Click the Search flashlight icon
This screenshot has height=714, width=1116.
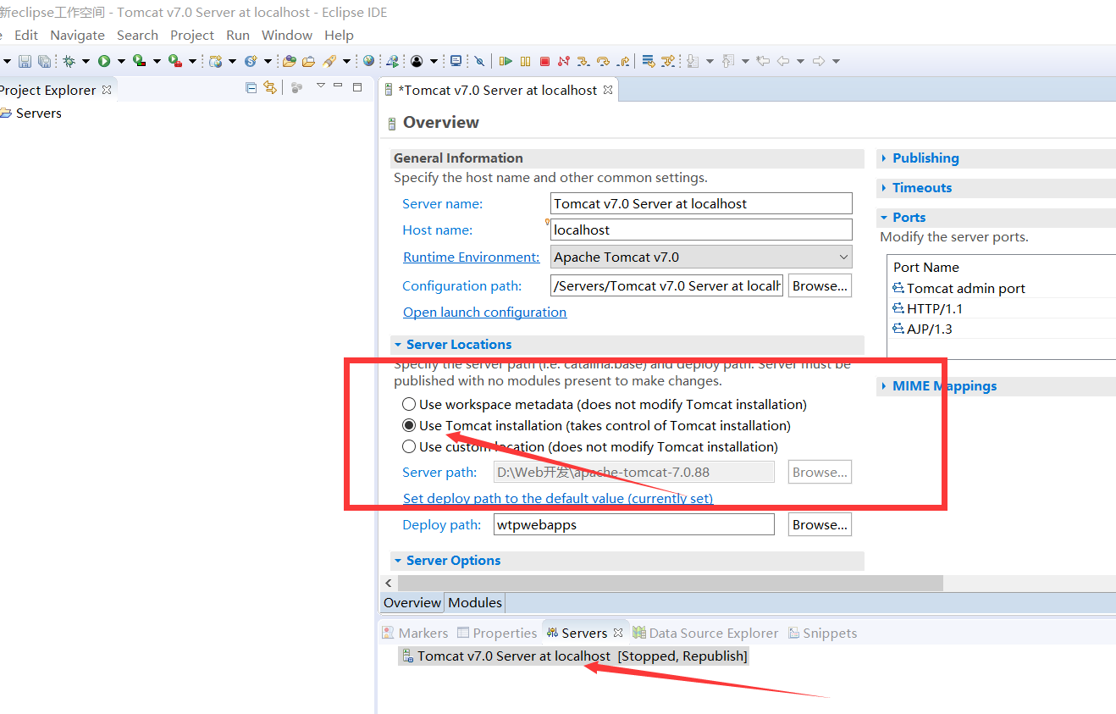pos(329,61)
